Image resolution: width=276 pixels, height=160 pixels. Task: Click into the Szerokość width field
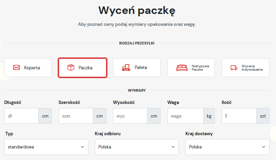tap(76, 116)
